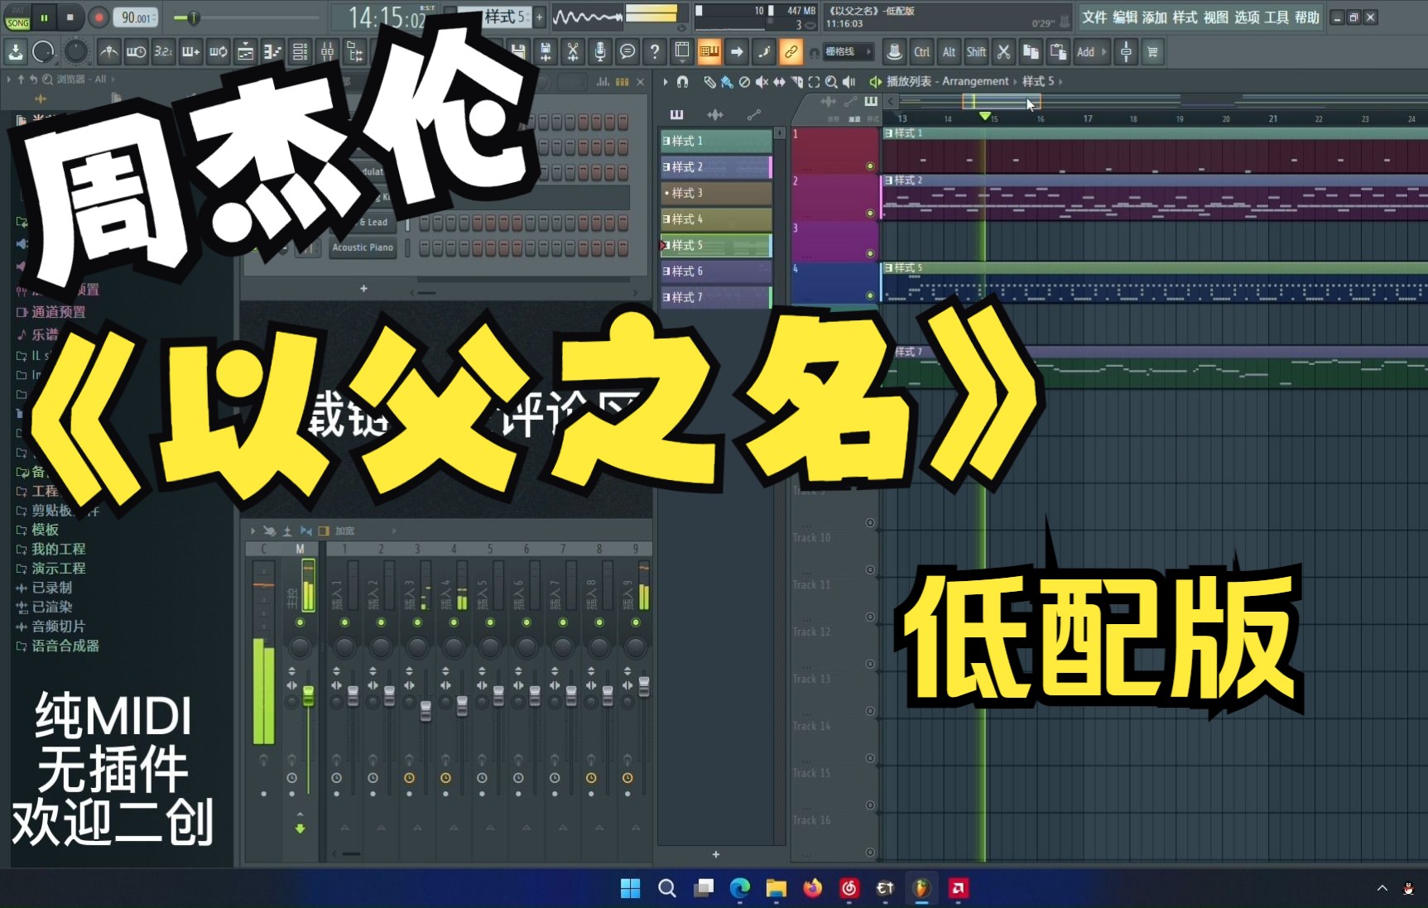
Task: Mute the master mixer track green light
Action: pyautogui.click(x=300, y=622)
